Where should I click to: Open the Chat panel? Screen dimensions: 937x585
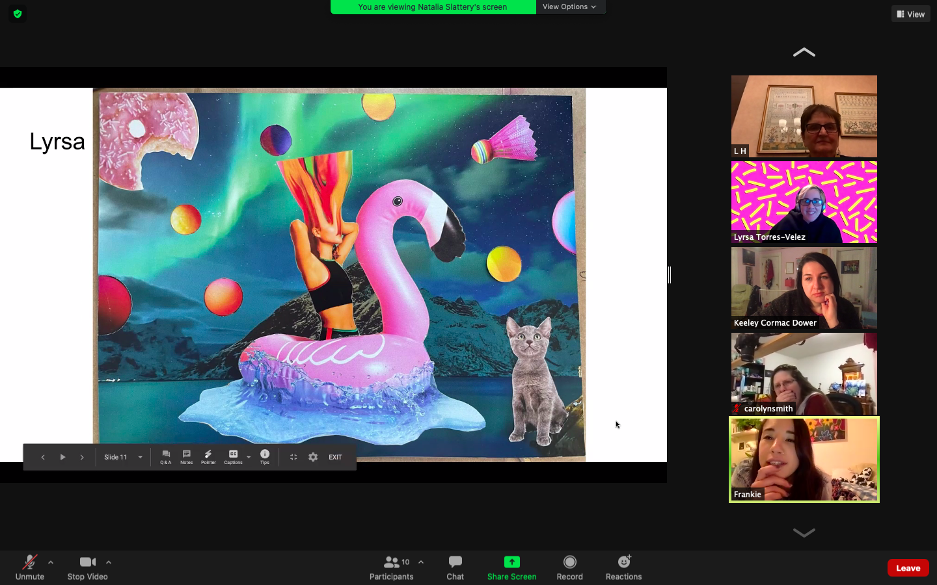click(455, 567)
